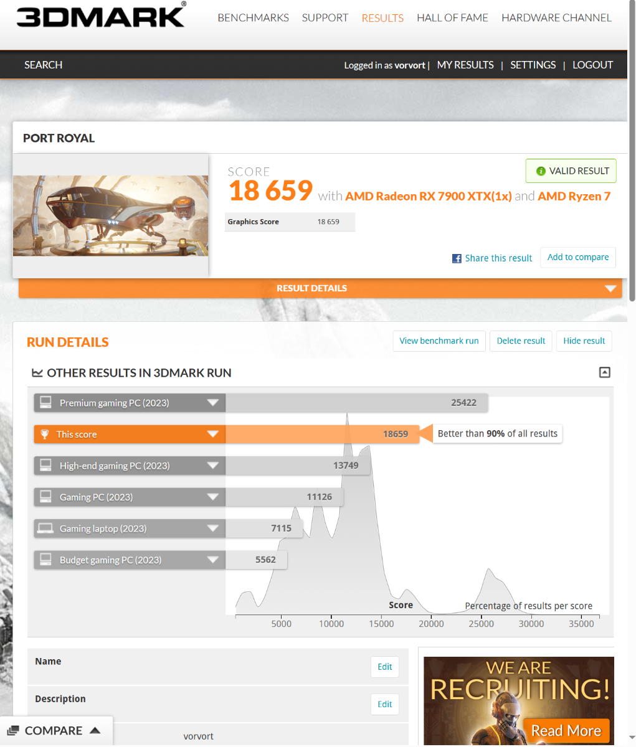Viewport: 636px width, 747px height.
Task: Click Delete result button
Action: [521, 341]
